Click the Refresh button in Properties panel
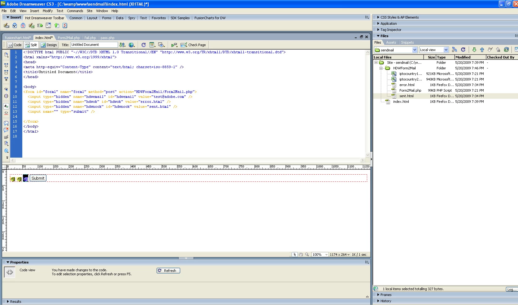Image resolution: width=518 pixels, height=305 pixels. [x=168, y=271]
